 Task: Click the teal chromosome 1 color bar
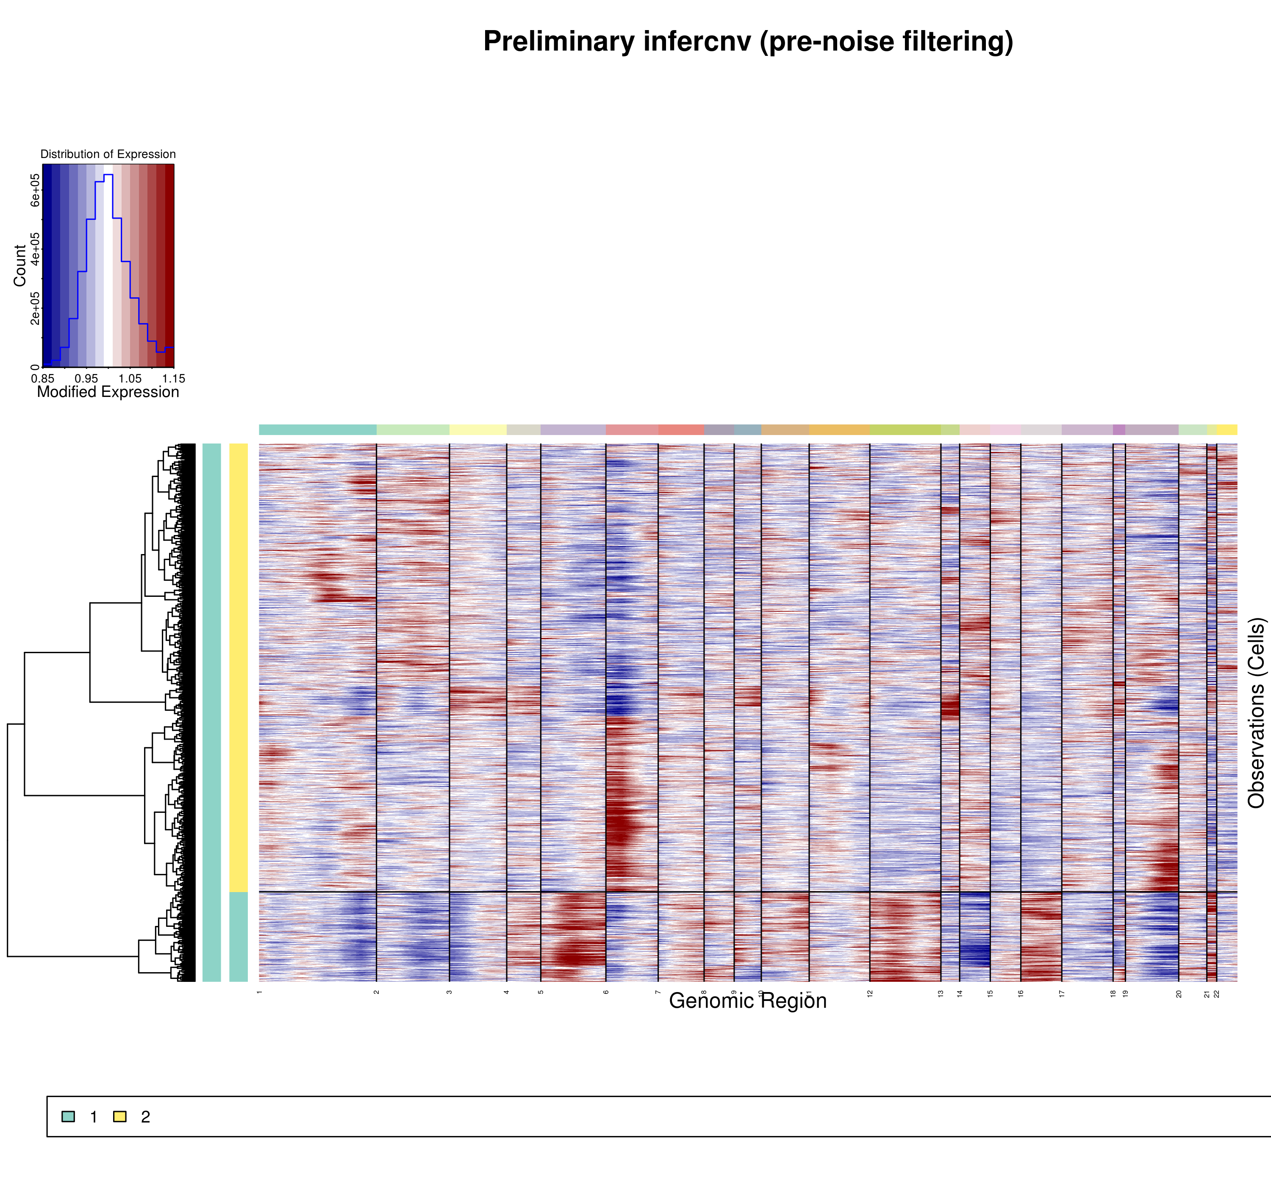[x=317, y=430]
